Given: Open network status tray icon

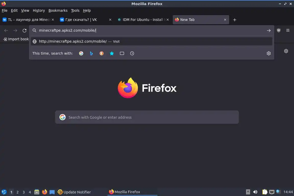Looking at the screenshot, I should click(272, 192).
